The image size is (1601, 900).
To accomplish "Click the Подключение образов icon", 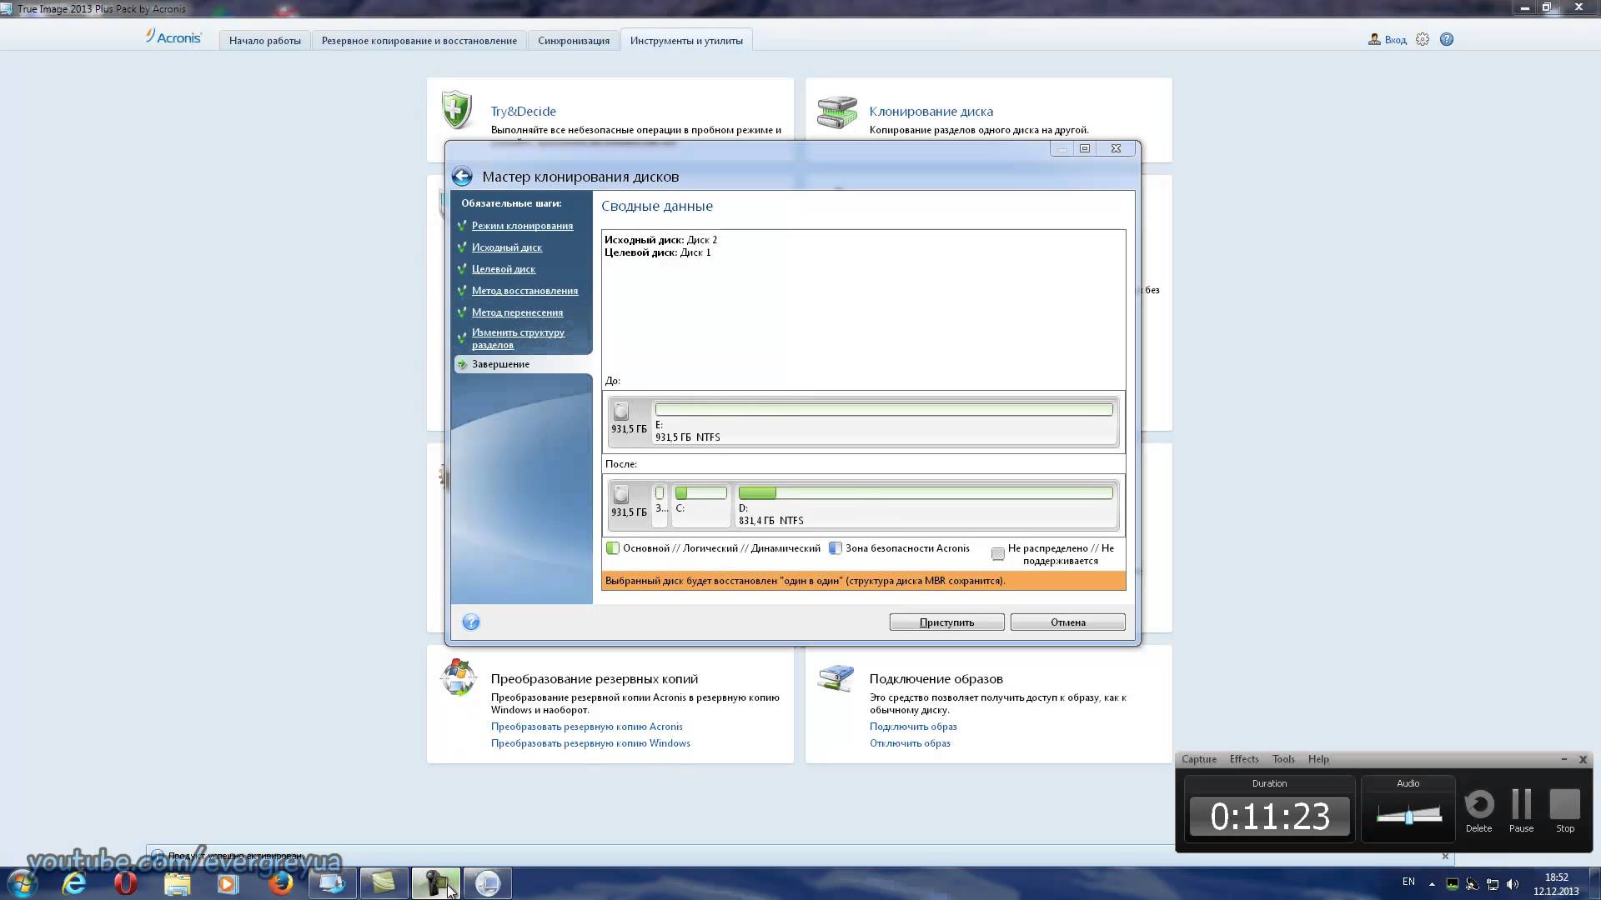I will point(836,677).
